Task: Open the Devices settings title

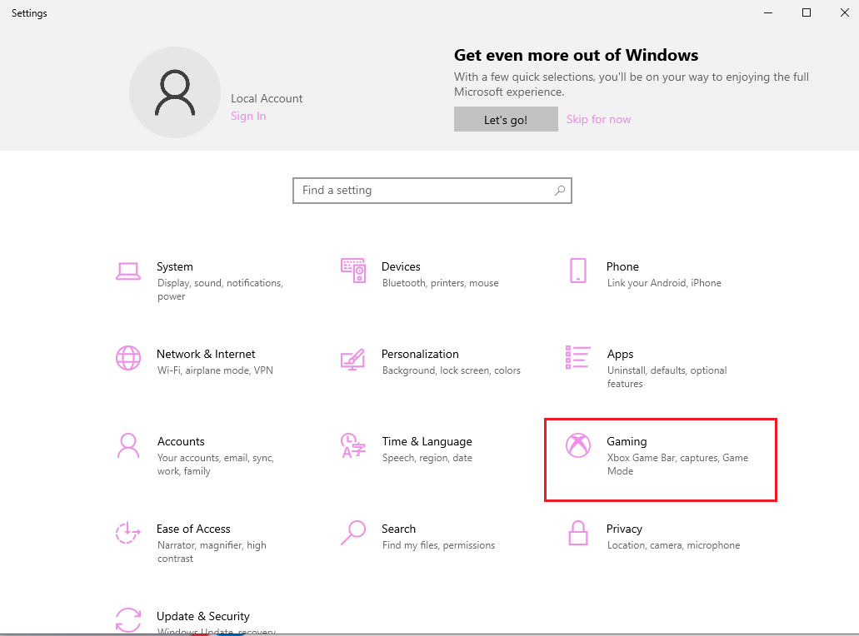Action: 401,266
